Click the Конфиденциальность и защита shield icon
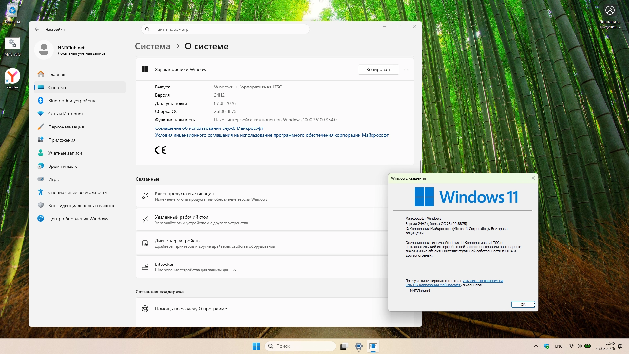Image resolution: width=629 pixels, height=354 pixels. click(x=41, y=206)
